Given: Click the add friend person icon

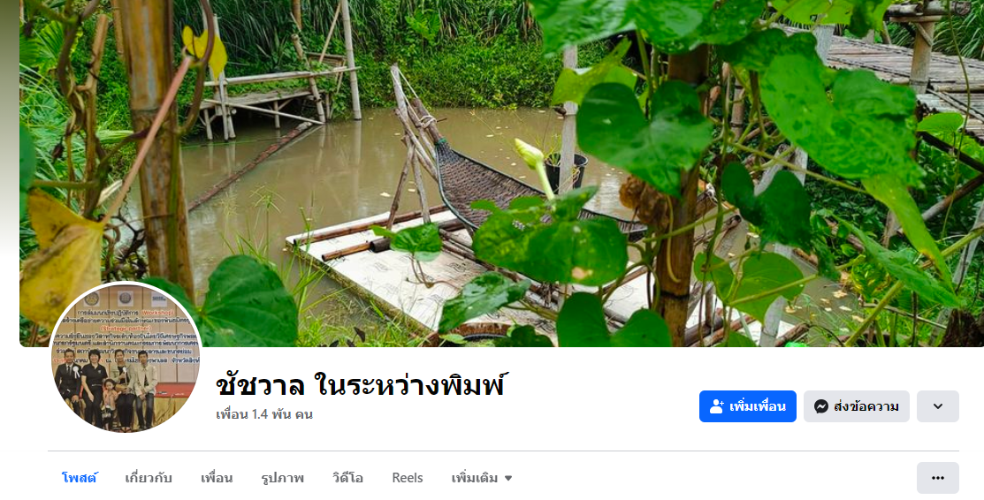Looking at the screenshot, I should [x=717, y=406].
